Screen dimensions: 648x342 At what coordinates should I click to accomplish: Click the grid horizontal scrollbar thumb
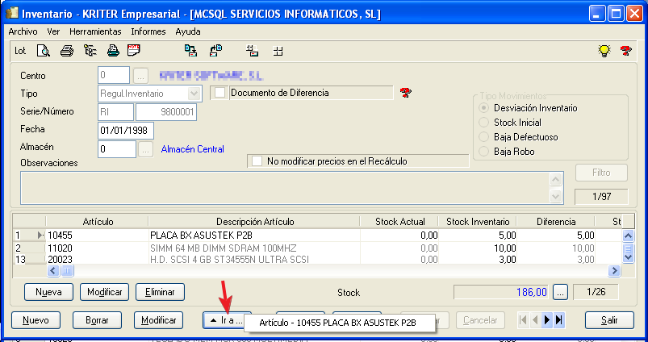click(67, 271)
